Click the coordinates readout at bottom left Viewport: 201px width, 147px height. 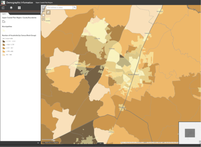point(50,143)
